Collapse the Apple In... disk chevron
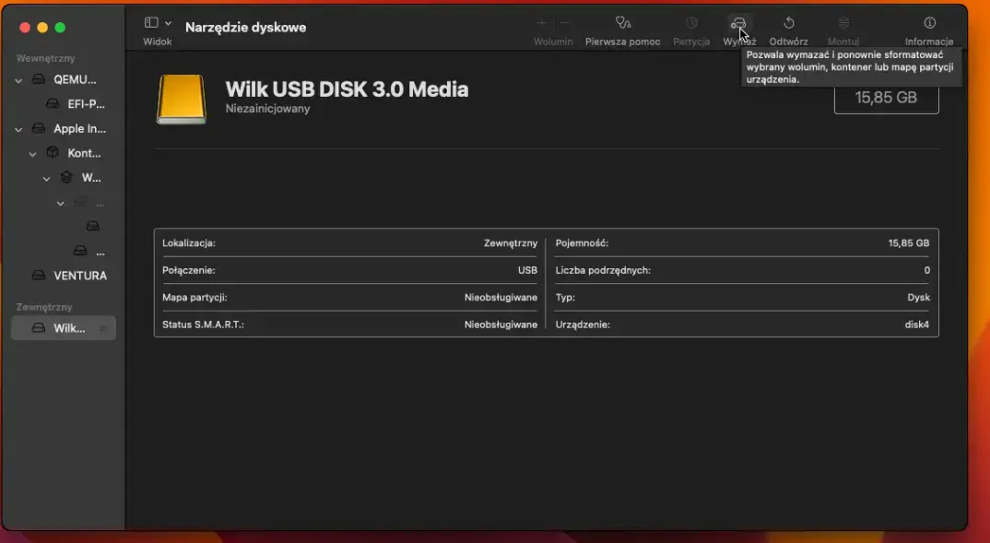This screenshot has width=990, height=543. 19,129
